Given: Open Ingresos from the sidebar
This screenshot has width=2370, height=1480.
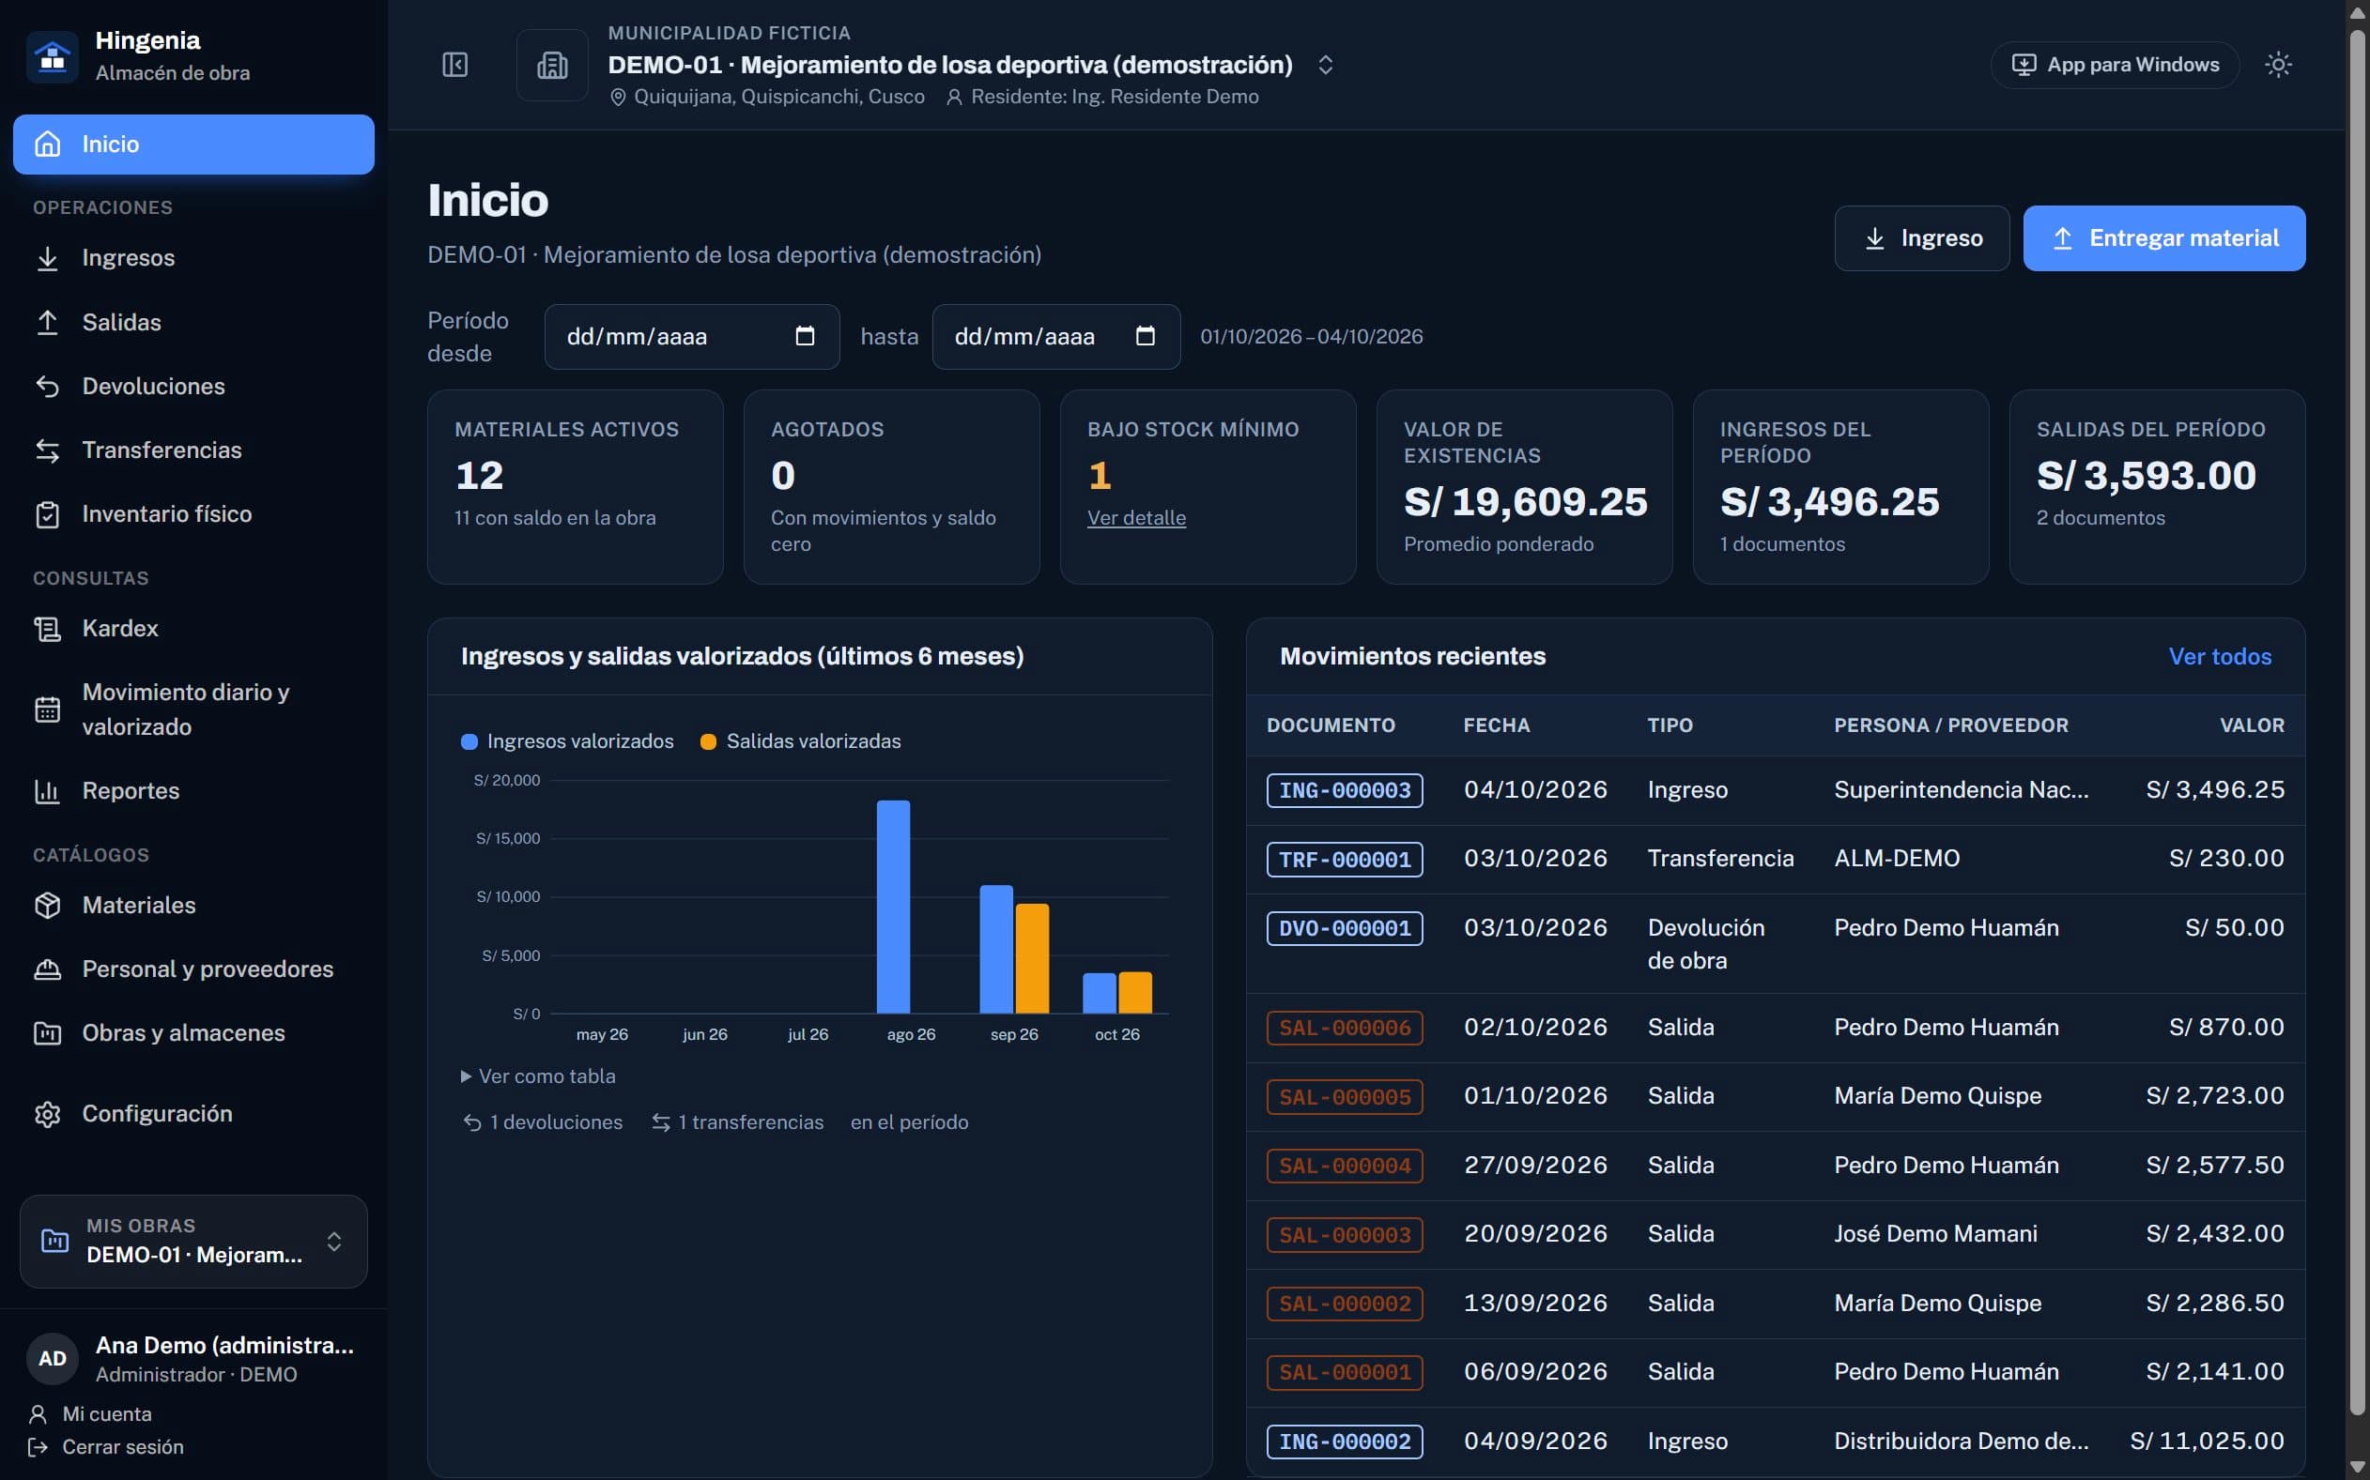Looking at the screenshot, I should point(194,257).
